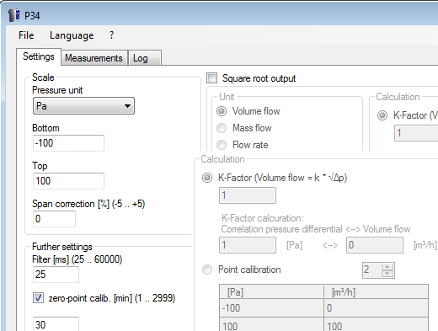Select the Volume flow radio button
Viewport: 438px width, 331px height.
[222, 111]
